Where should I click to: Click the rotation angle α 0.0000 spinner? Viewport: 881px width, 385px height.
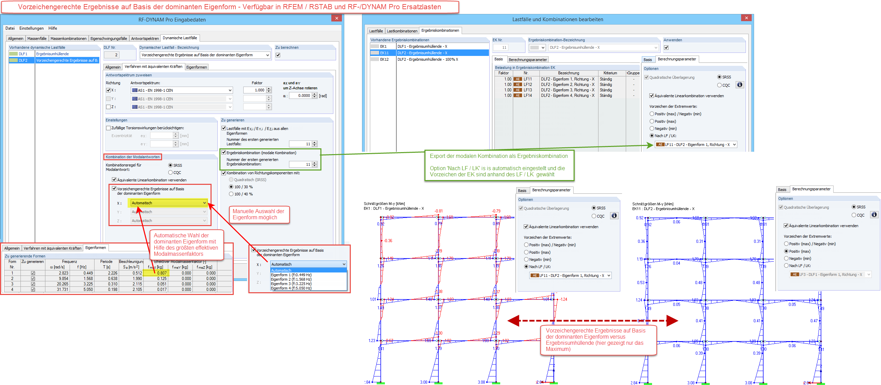[315, 96]
